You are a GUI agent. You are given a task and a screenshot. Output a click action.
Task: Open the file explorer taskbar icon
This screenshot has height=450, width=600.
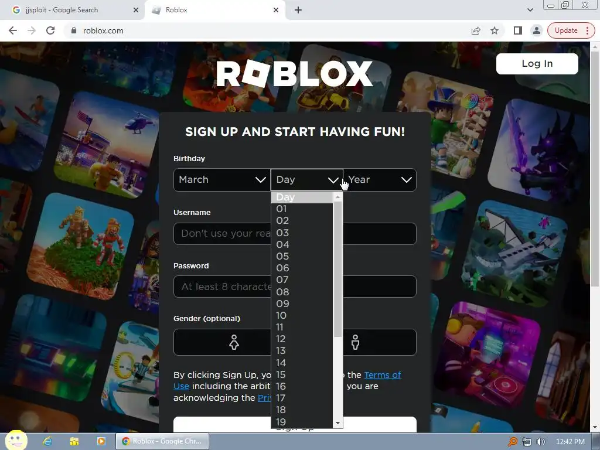click(74, 441)
